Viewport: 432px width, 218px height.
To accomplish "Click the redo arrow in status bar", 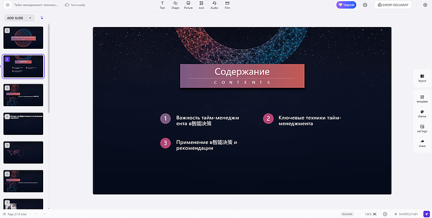I will tap(45, 214).
